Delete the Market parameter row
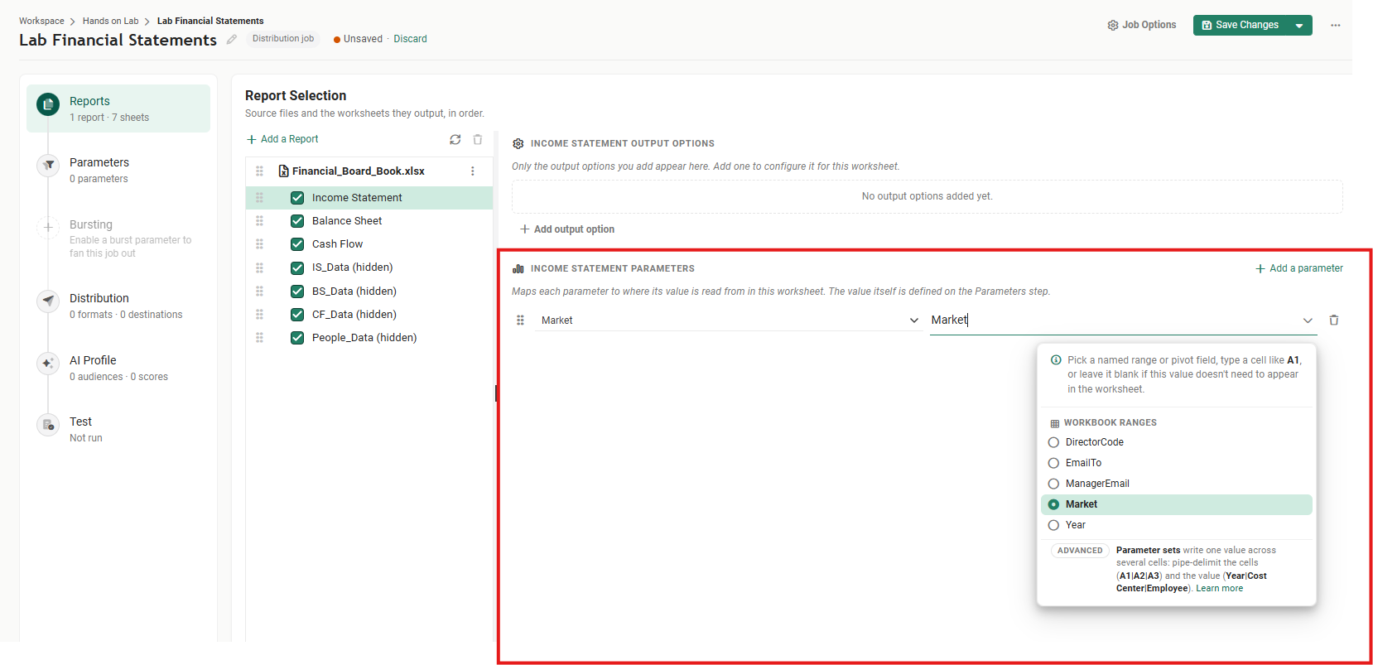The height and width of the screenshot is (665, 1373). (x=1333, y=320)
